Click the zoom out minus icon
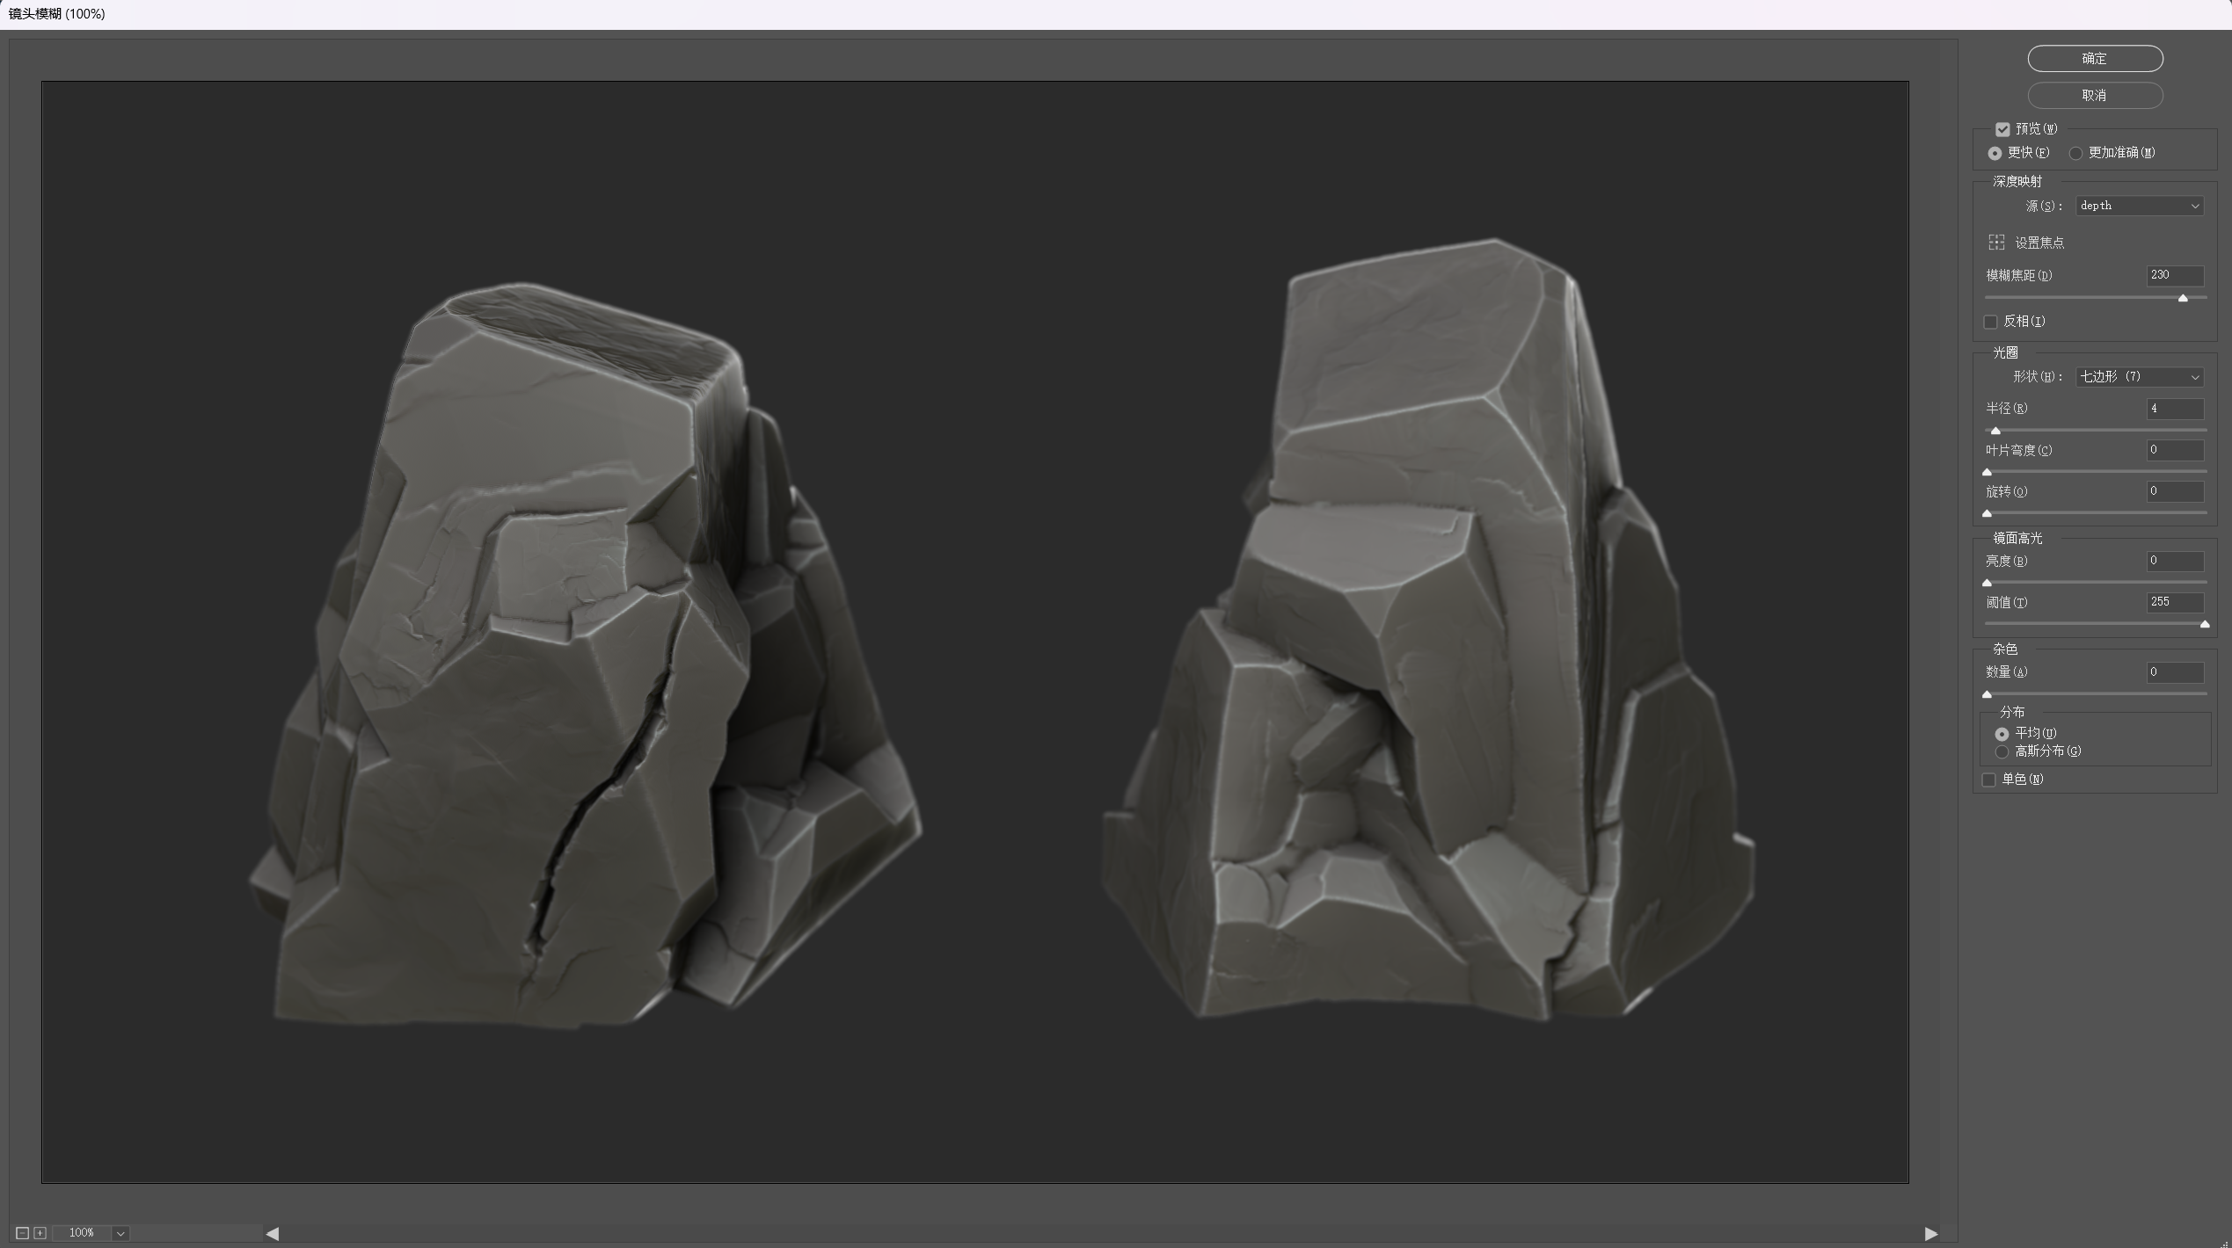 [23, 1233]
